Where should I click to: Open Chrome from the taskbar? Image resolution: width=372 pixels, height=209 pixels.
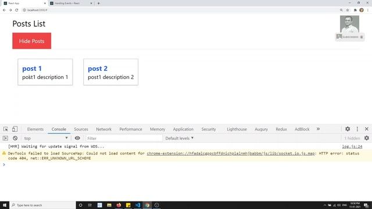[147, 205]
